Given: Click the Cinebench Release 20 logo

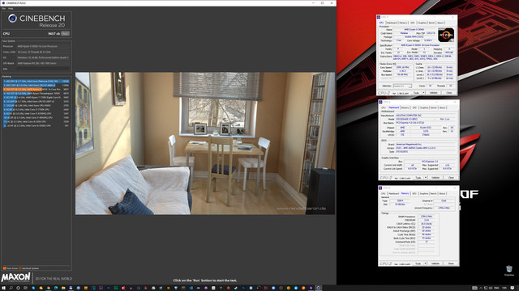Looking at the screenshot, I should (x=36, y=21).
